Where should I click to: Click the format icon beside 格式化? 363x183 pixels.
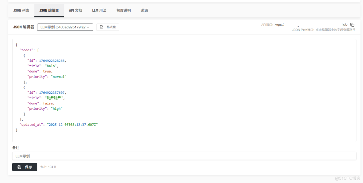(x=101, y=27)
